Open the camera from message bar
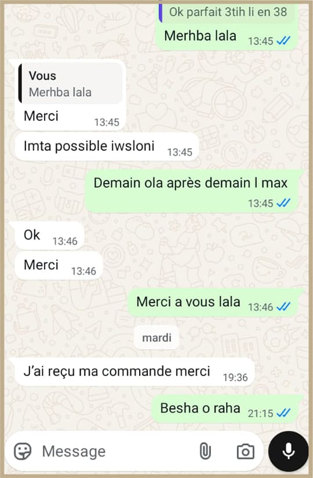The height and width of the screenshot is (478, 313). click(x=246, y=451)
